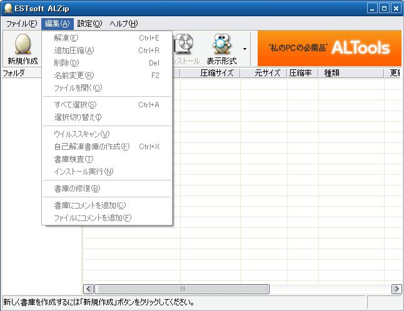The width and height of the screenshot is (404, 311).
Task: Select 書庫にコメントを追加(C) entry
Action: coord(107,205)
